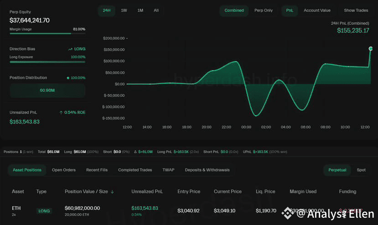This screenshot has height=225, width=378.
Task: Click the $163,543.83 Unrealized PnL summary
Action: 24,122
